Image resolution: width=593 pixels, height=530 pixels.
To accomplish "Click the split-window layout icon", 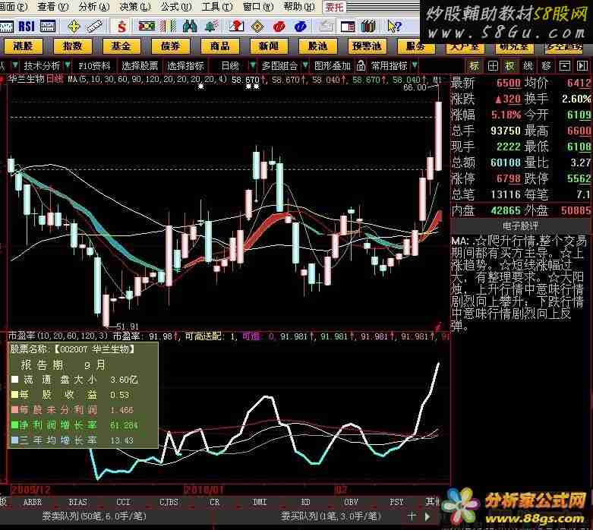I will coord(347,27).
